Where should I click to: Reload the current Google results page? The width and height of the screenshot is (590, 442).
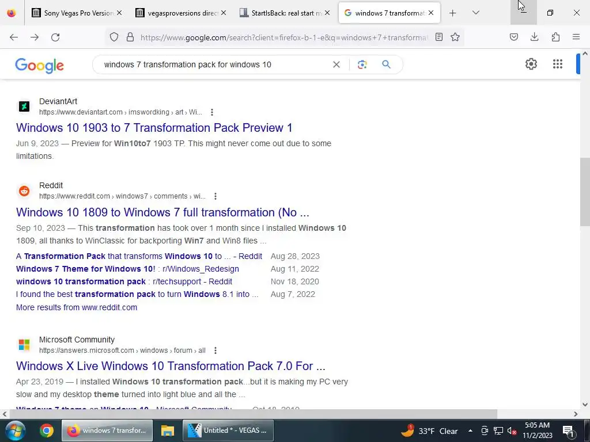tap(55, 37)
